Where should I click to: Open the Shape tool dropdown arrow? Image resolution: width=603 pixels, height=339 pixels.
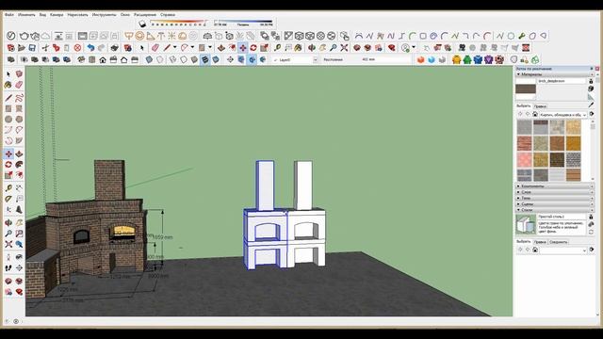pyautogui.click(x=210, y=48)
